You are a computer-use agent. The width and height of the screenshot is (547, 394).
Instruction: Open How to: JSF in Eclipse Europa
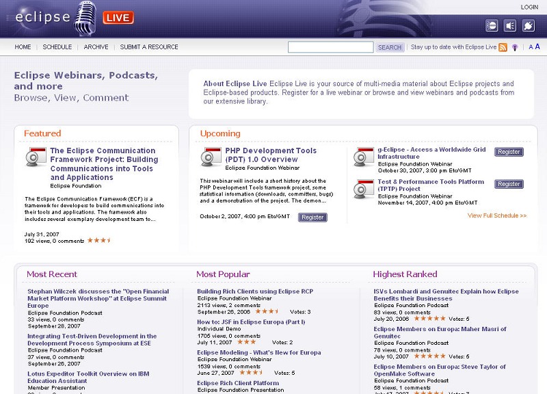(251, 322)
